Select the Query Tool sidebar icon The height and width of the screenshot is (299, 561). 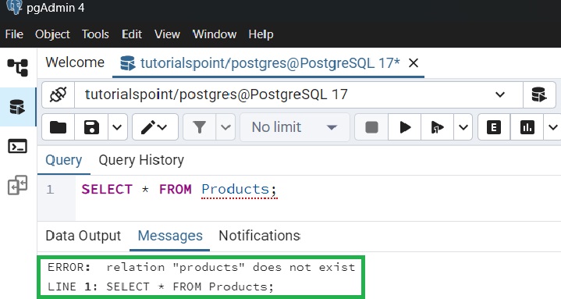(17, 107)
